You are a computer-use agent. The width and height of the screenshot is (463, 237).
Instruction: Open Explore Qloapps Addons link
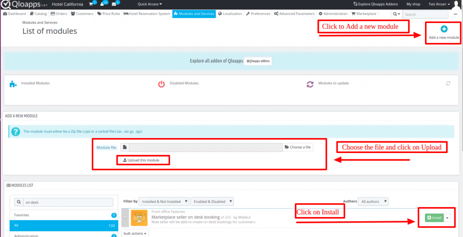tap(375, 4)
